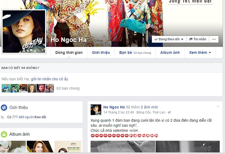Open the second black-and-white post photo
Image resolution: width=225 pixels, height=154 pixels.
(x=187, y=146)
